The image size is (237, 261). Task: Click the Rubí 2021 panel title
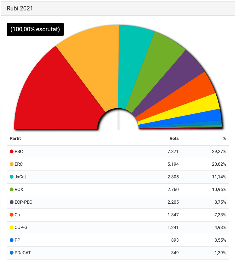20,8
